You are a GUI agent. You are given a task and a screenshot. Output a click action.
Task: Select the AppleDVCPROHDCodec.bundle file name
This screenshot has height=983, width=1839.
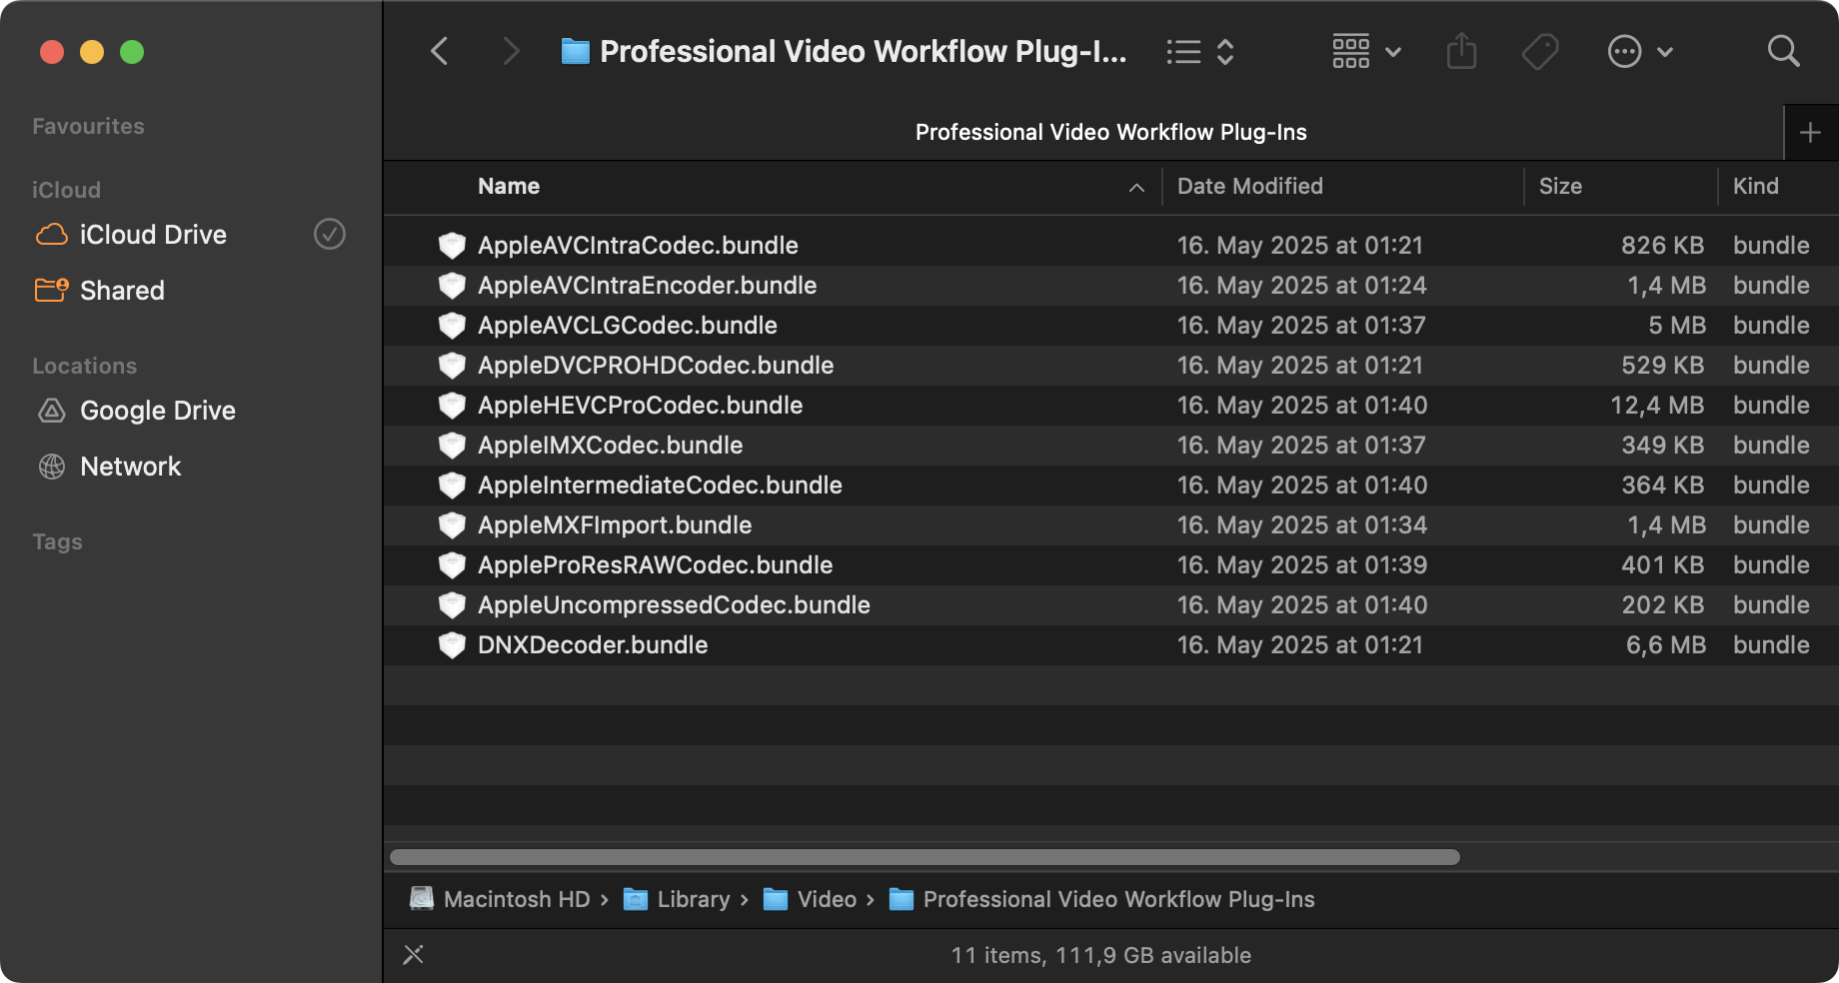click(656, 365)
